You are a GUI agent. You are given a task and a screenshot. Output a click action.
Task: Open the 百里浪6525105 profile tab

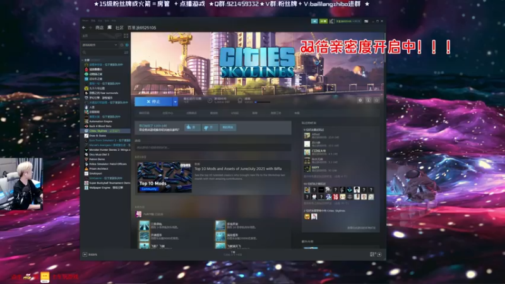[141, 28]
